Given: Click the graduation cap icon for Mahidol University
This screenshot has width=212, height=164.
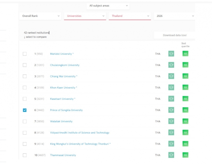Looking at the screenshot, I should (x=171, y=54).
